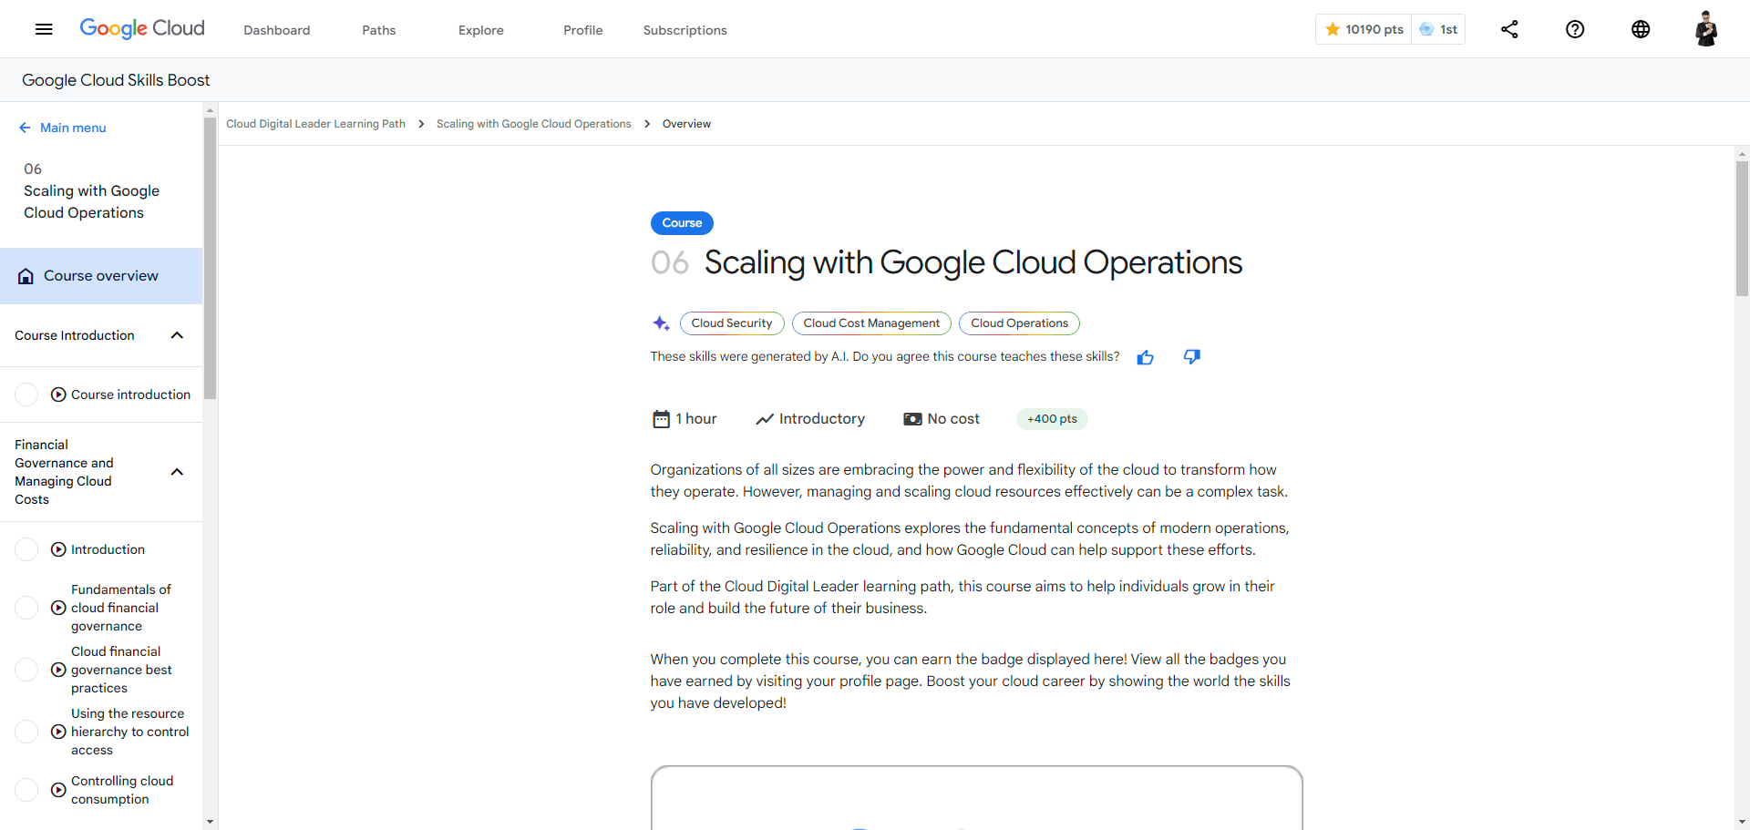The height and width of the screenshot is (830, 1750).
Task: Click the +400 pts badge
Action: pos(1052,419)
